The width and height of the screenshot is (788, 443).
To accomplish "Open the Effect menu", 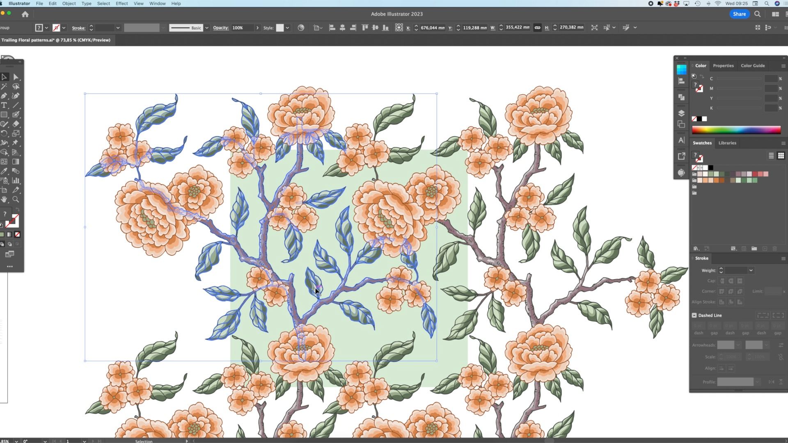I will [x=122, y=3].
